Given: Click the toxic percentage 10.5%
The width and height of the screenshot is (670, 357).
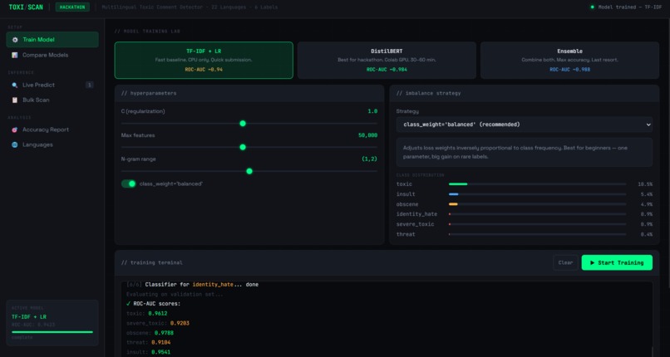Looking at the screenshot, I should pos(645,184).
